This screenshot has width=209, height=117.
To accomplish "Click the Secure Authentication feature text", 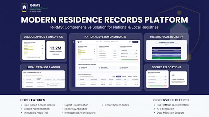I will point(37,109).
